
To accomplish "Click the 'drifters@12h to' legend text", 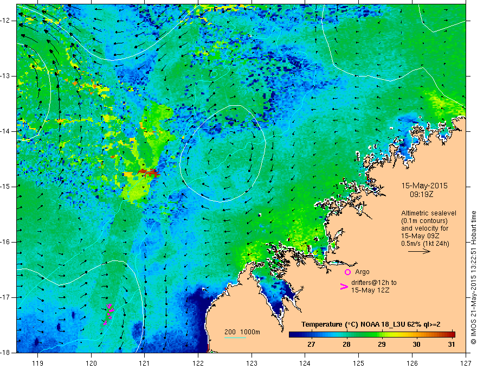I will coord(374,283).
